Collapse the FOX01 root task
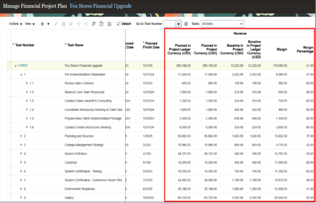Viewport: 316px width, 203px height. pyautogui.click(x=16, y=66)
